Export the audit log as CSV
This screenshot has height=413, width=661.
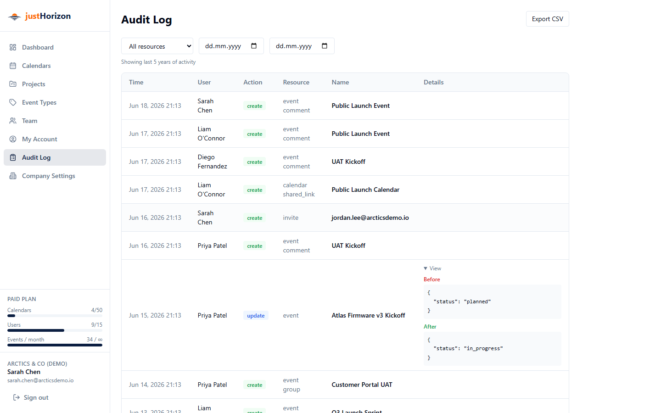pyautogui.click(x=547, y=19)
